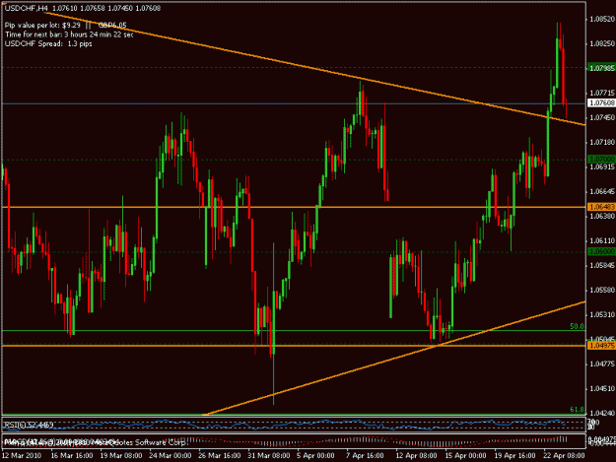Click the 1.04510 price axis value
The height and width of the screenshot is (462, 616).
602,389
